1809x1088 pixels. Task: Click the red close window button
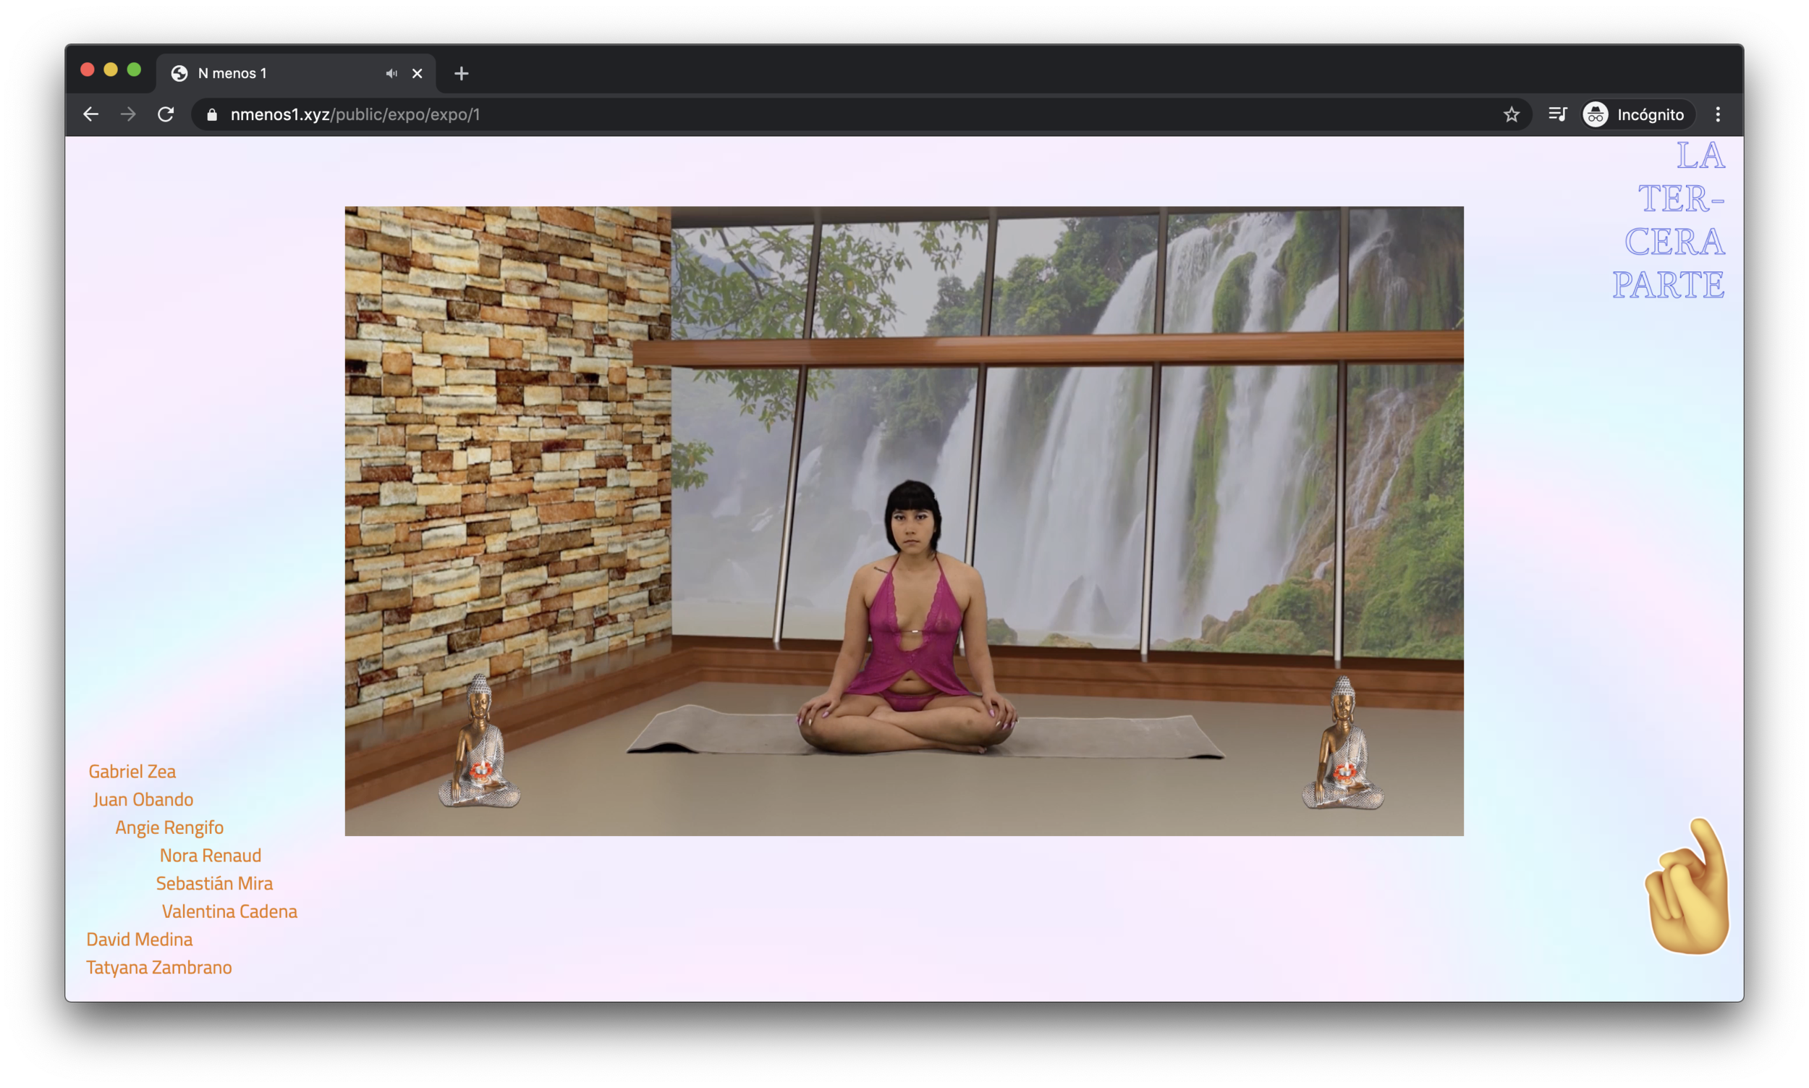point(87,69)
